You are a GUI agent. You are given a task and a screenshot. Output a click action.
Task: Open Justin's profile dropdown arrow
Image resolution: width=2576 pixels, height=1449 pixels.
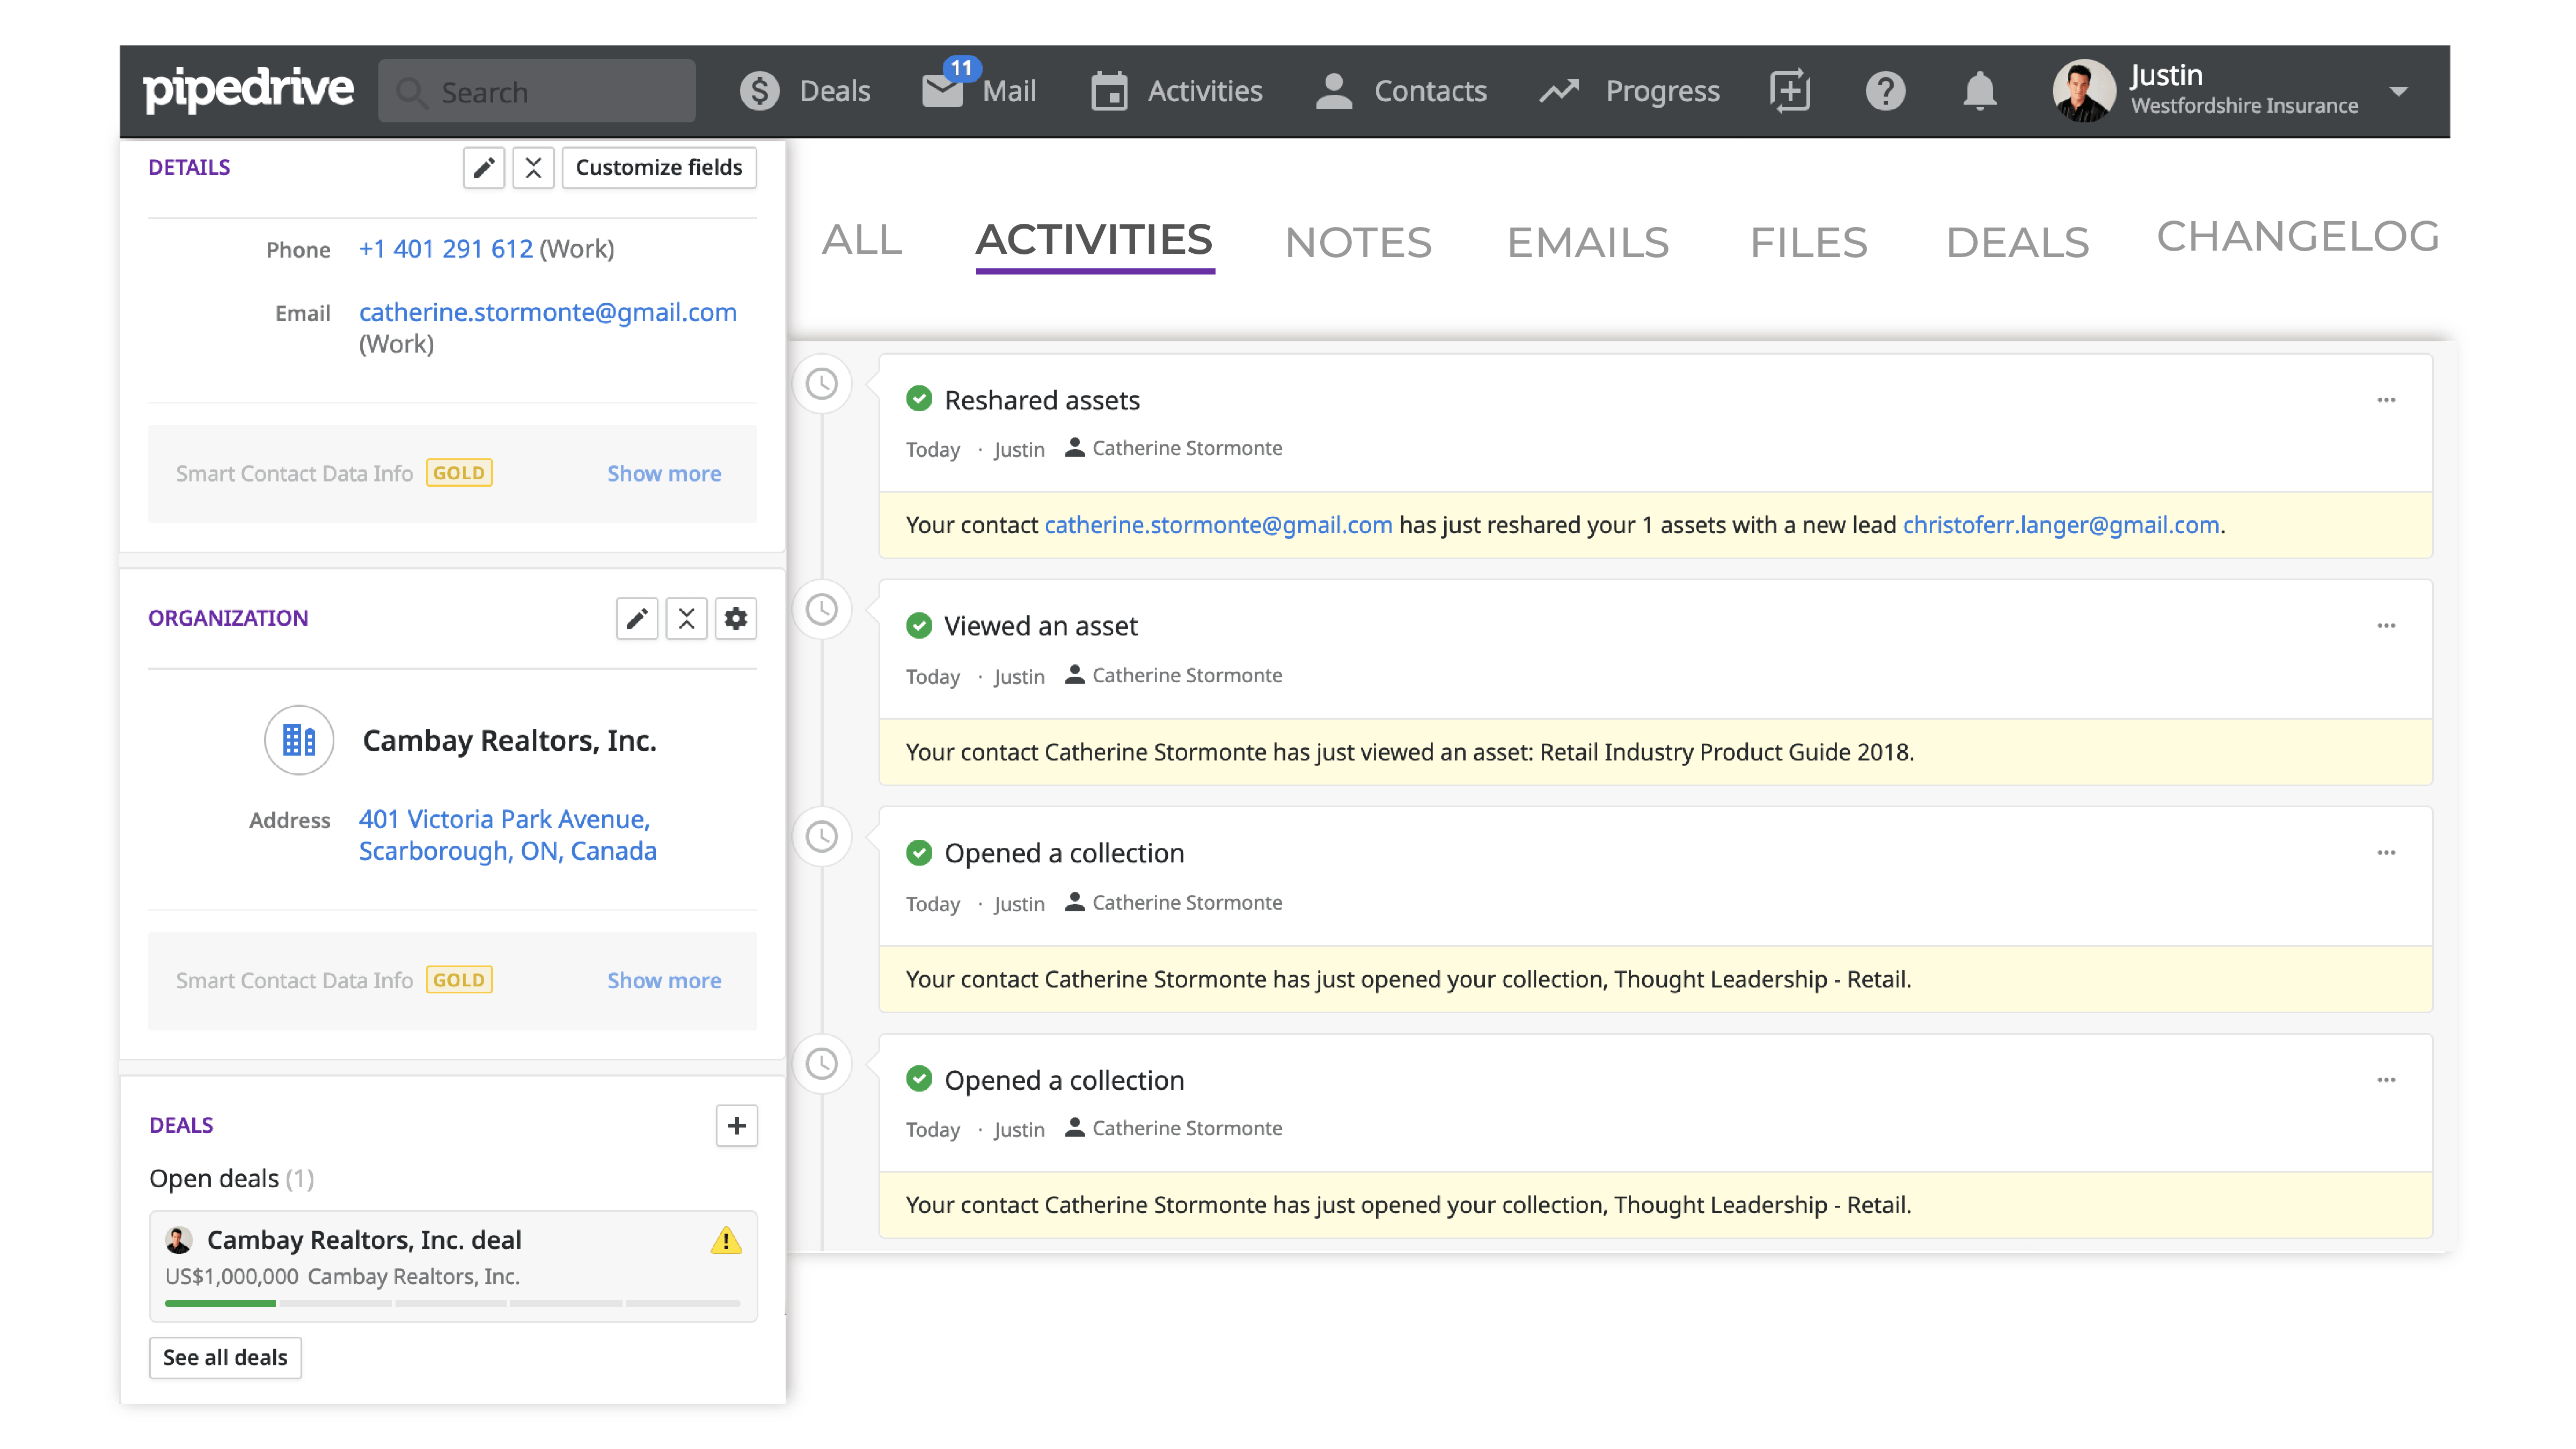(2400, 92)
